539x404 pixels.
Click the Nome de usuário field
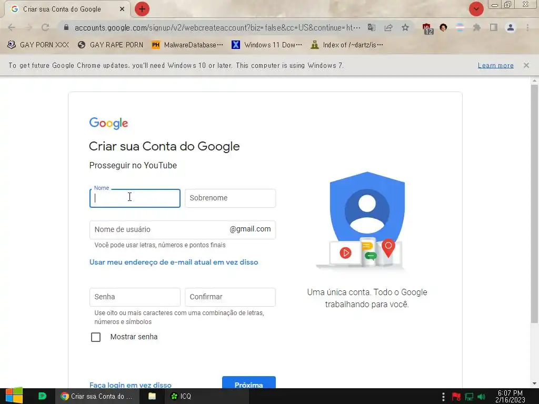pos(183,229)
